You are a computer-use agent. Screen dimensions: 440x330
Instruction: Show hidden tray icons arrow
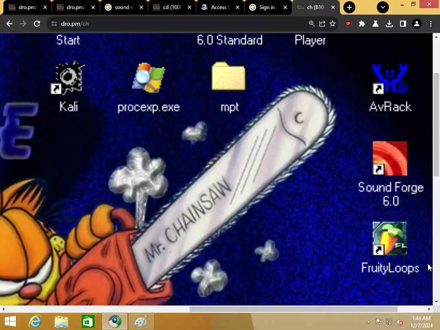point(368,322)
